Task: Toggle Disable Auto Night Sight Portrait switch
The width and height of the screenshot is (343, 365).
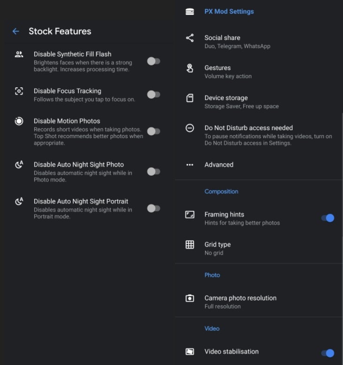Action: 154,209
